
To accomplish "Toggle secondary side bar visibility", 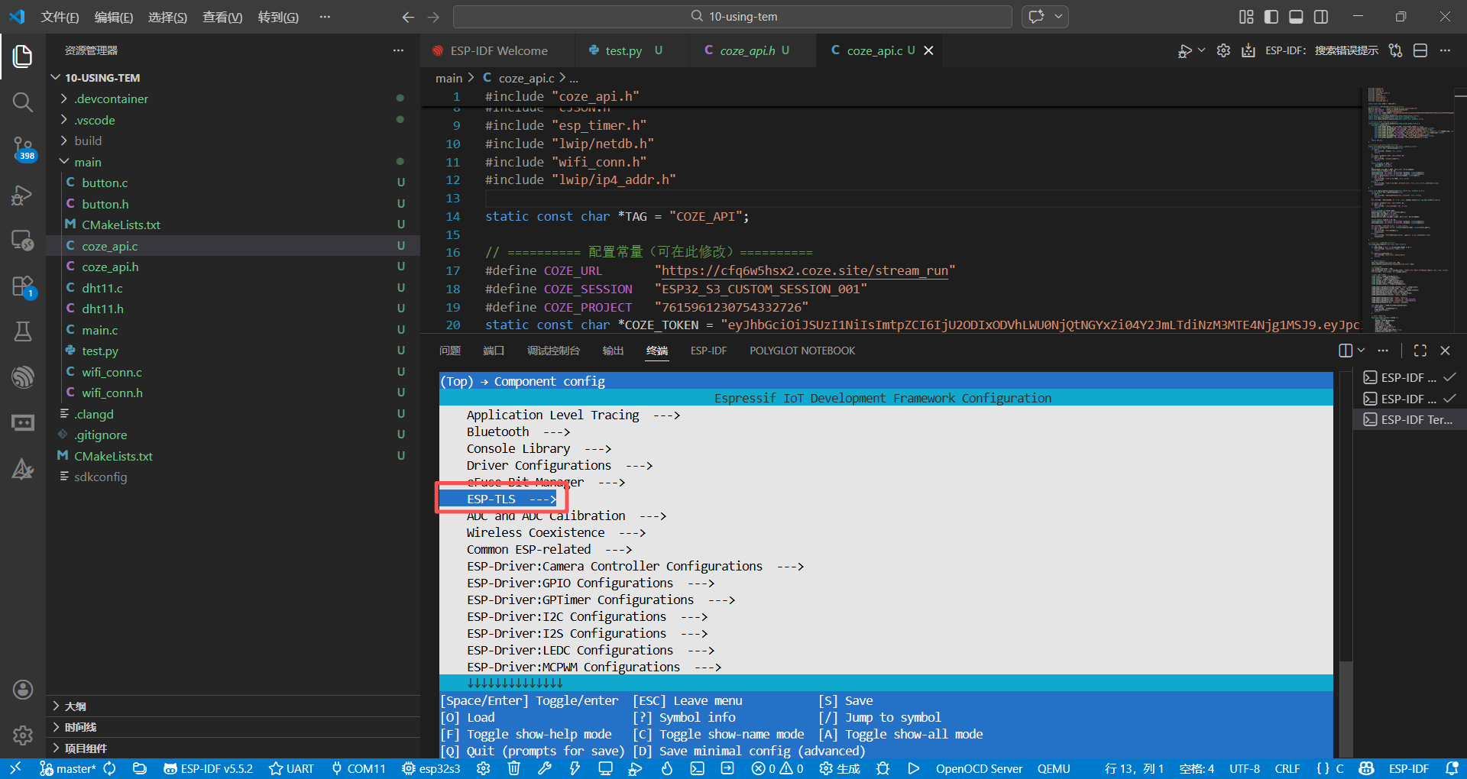I will [1321, 17].
